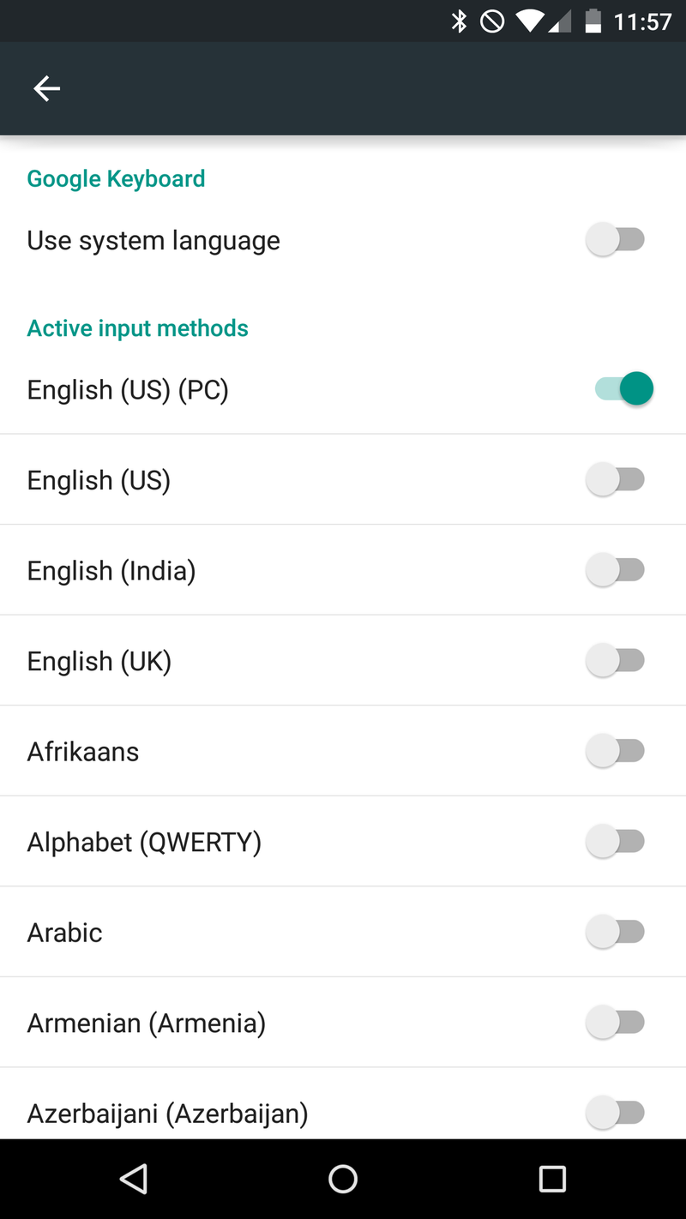The width and height of the screenshot is (686, 1219).
Task: Tap the Android home circle button
Action: pos(342,1179)
